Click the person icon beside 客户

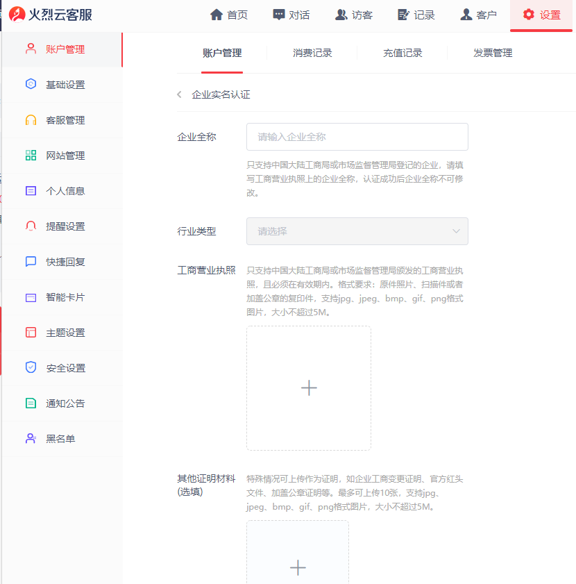[x=466, y=15]
